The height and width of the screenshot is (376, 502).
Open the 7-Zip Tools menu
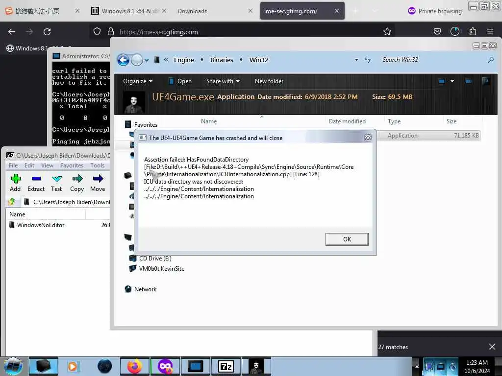point(98,165)
